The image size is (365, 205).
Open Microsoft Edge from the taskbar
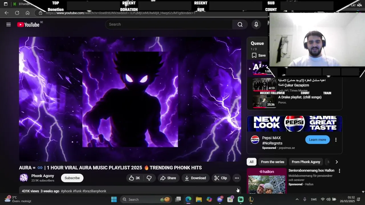tap(188, 199)
